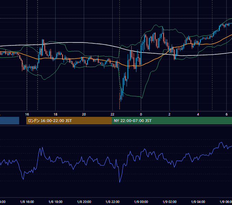Select the NY 22:00-07:00 JST session bar
Image resolution: width=232 pixels, height=205 pixels.
click(x=172, y=121)
